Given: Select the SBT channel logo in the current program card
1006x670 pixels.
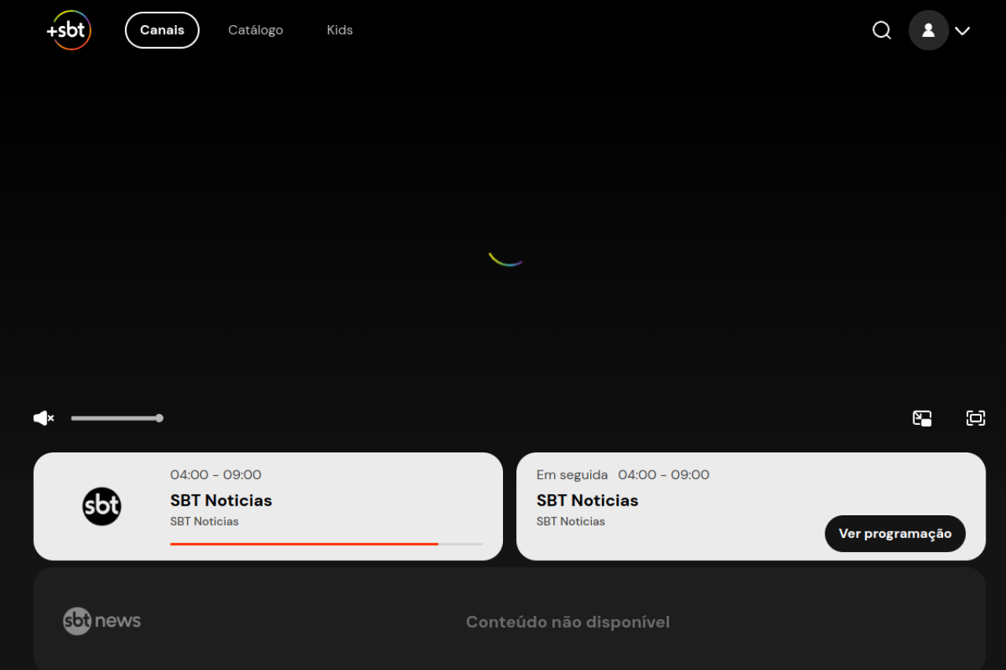Looking at the screenshot, I should (x=102, y=507).
